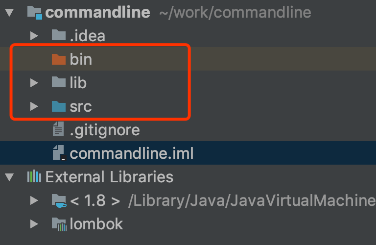This screenshot has height=245, width=376.
Task: Select the .gitignore file name
Action: click(x=105, y=130)
